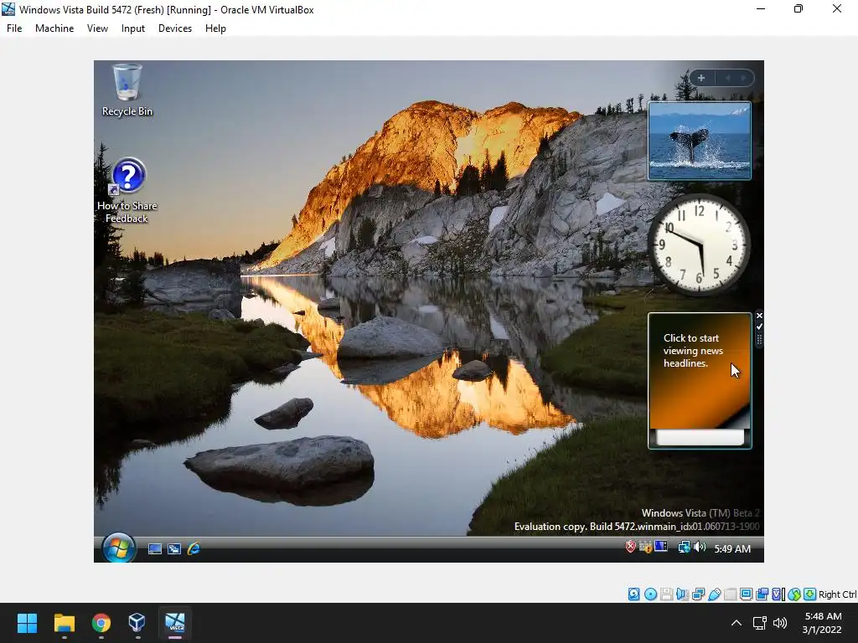Click red Security Center shield tray icon
Viewport: 858px width, 643px height.
click(630, 546)
